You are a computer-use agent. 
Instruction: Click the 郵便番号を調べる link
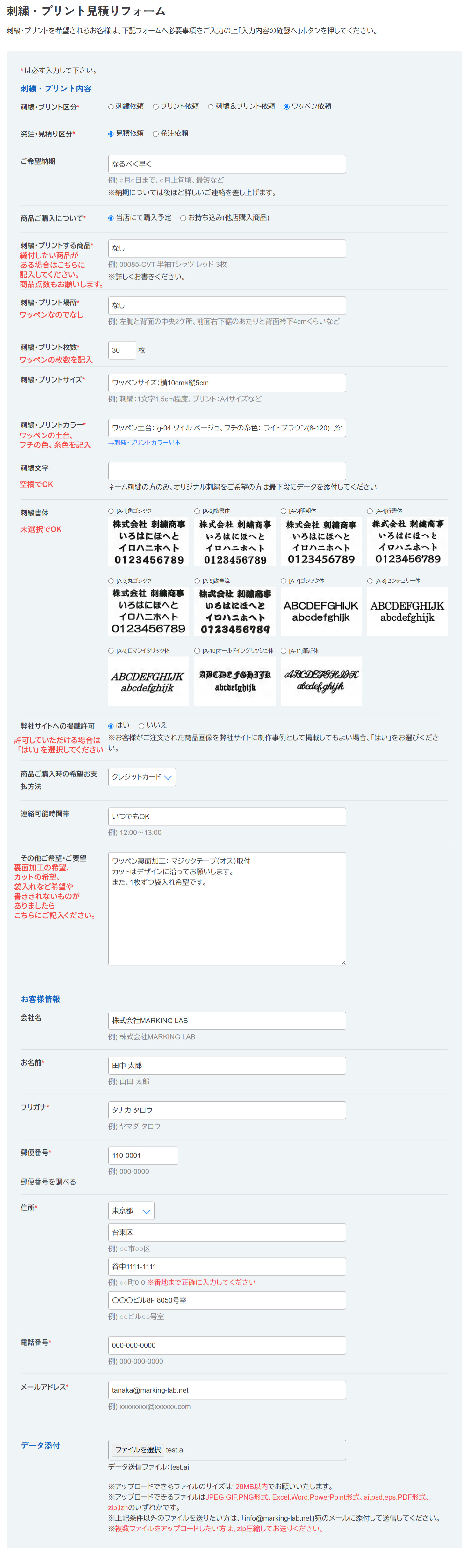pos(48,1182)
